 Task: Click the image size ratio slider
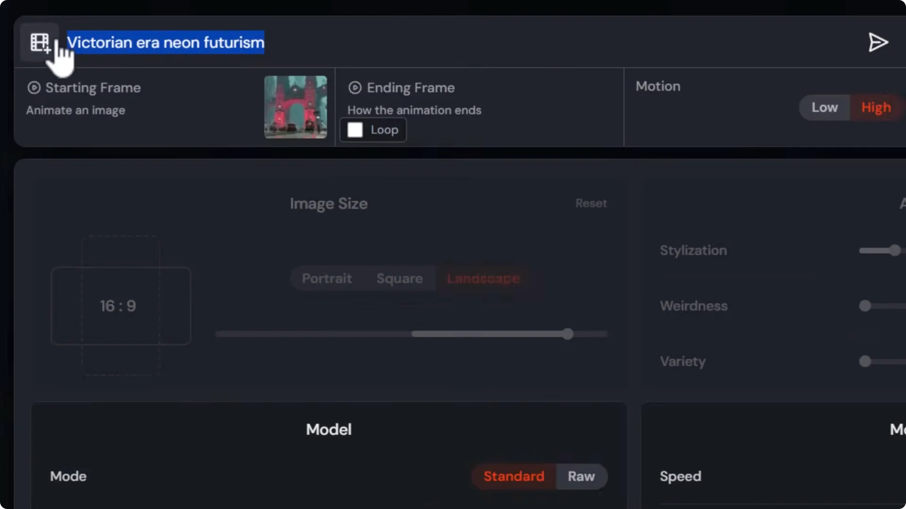tap(568, 334)
